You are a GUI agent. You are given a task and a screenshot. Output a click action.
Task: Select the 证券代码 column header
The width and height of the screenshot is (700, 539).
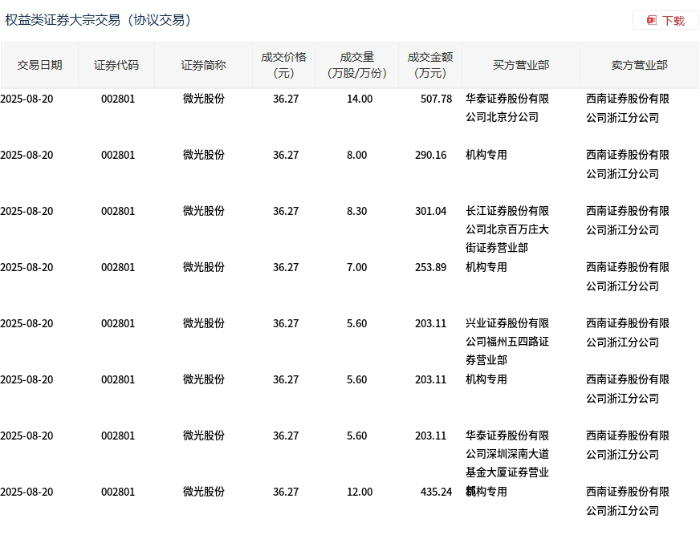tap(116, 65)
